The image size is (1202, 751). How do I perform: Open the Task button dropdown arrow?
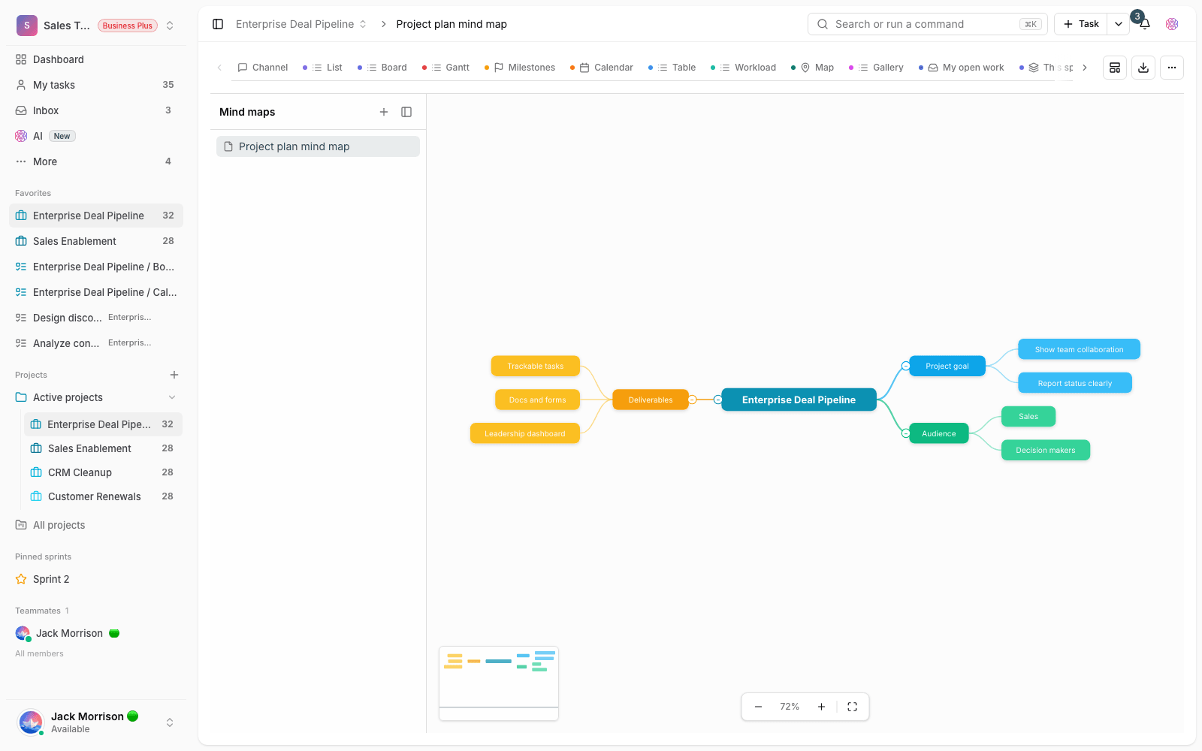[1119, 24]
